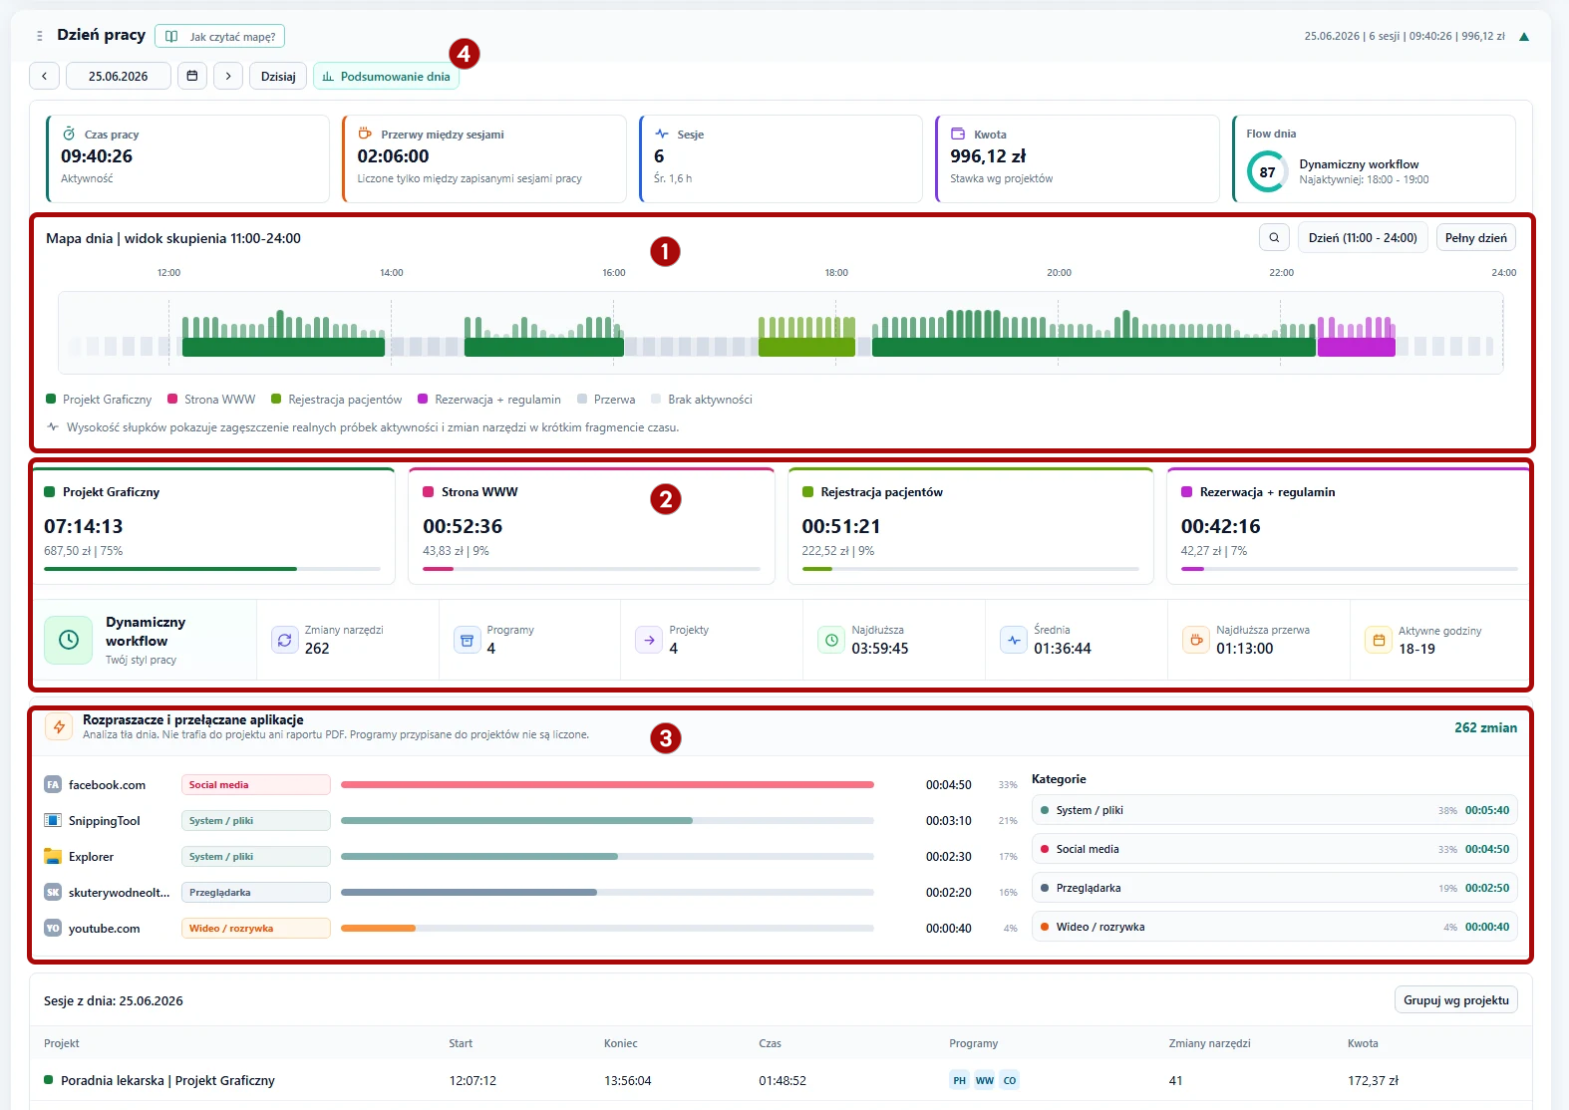This screenshot has width=1569, height=1110.
Task: Open Poradnia lekarska | Projekt Graficzny session row
Action: (x=782, y=1080)
